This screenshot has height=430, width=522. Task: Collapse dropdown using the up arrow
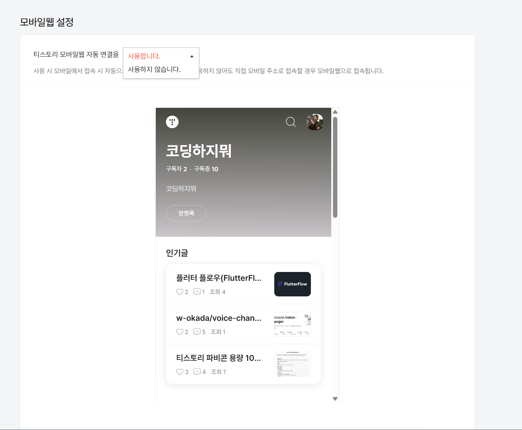pos(192,56)
